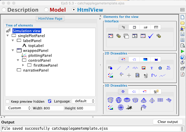
Task: Open the HtmlView Page tab
Action: pyautogui.click(x=50, y=19)
